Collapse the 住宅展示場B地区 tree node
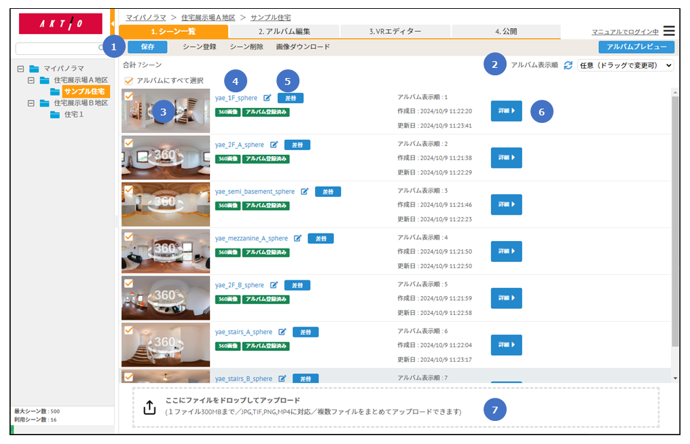690x444 pixels. (x=31, y=103)
